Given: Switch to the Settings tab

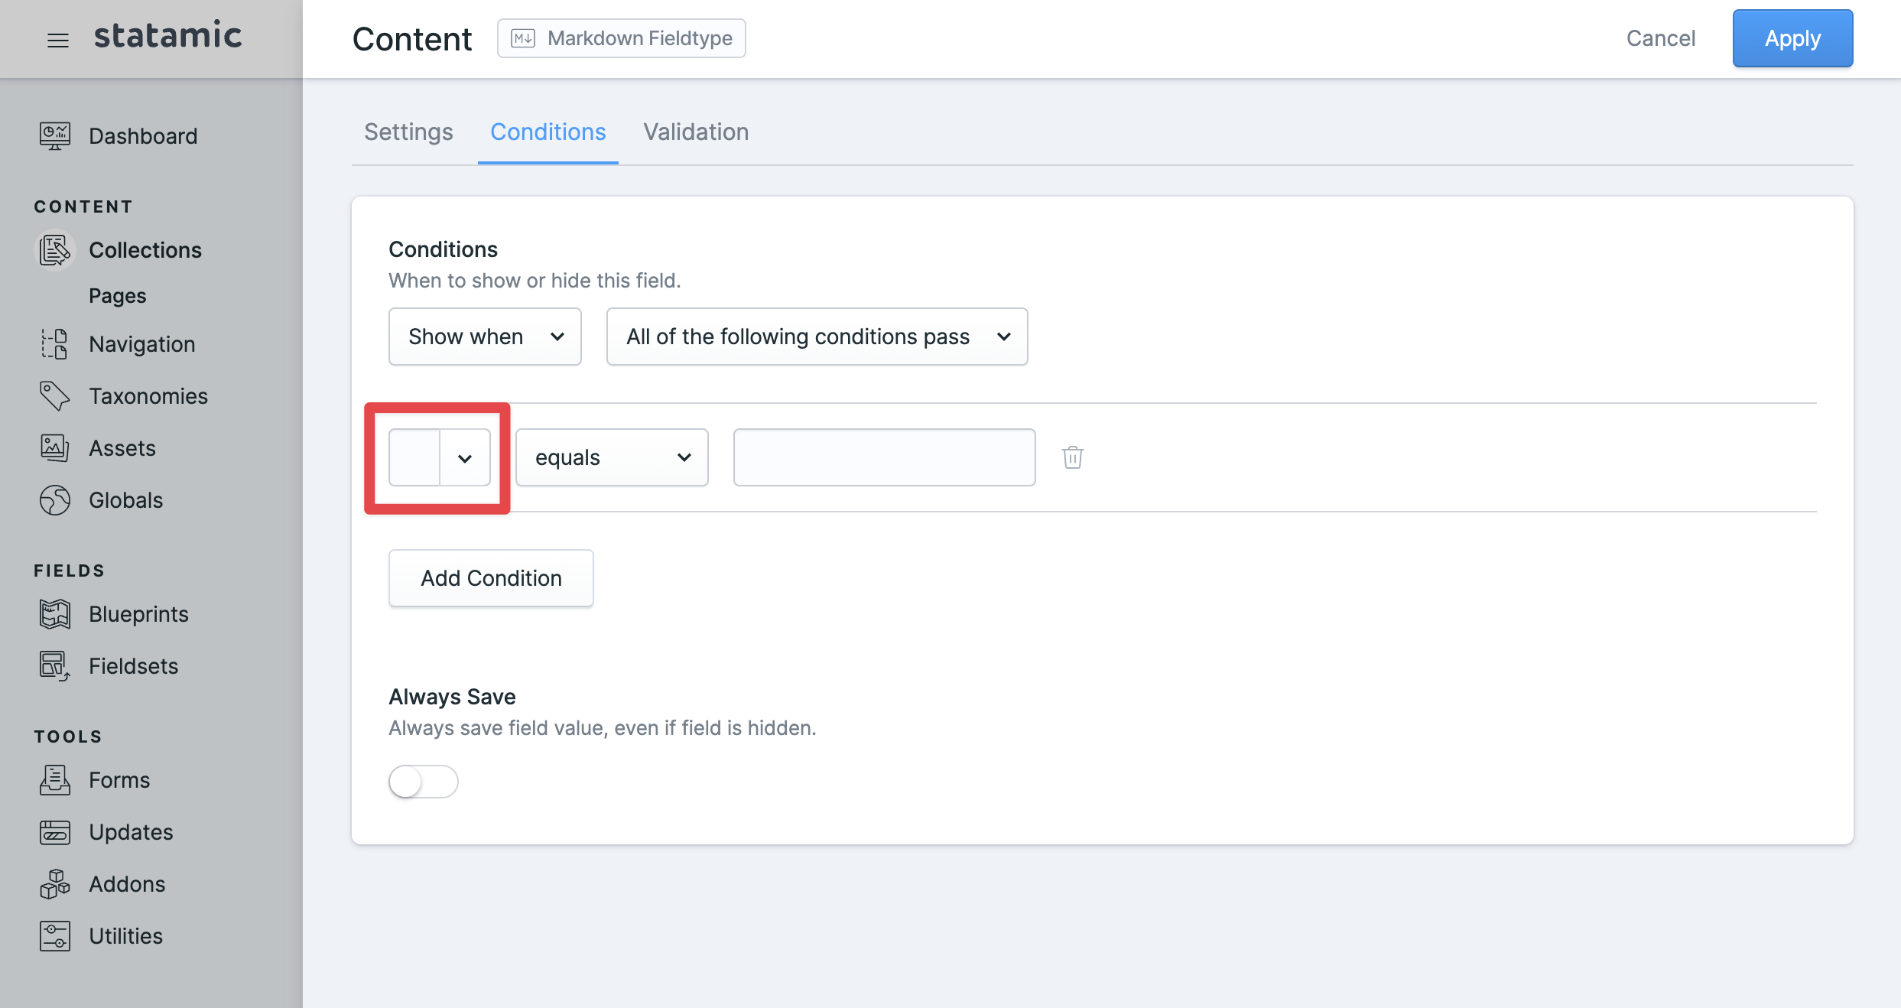Looking at the screenshot, I should point(408,132).
